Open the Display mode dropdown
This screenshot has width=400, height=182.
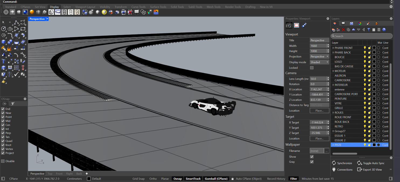coord(319,62)
